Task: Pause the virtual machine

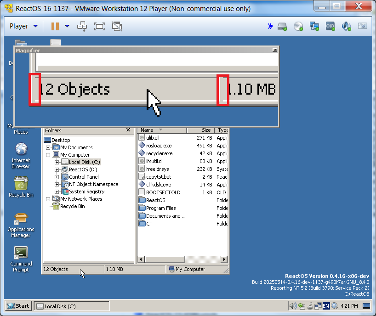Action: coord(55,26)
